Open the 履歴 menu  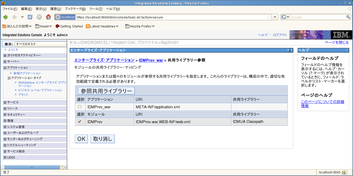coord(56,9)
